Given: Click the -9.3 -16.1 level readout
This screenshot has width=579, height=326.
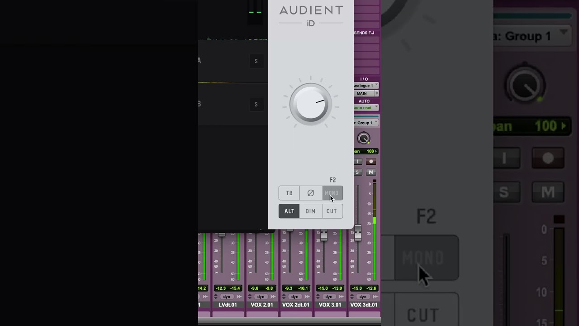Looking at the screenshot, I should click(296, 288).
